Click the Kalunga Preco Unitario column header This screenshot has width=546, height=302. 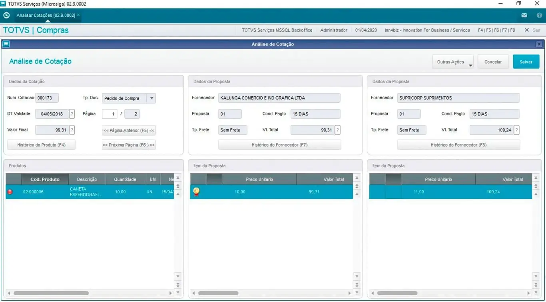(x=259, y=179)
